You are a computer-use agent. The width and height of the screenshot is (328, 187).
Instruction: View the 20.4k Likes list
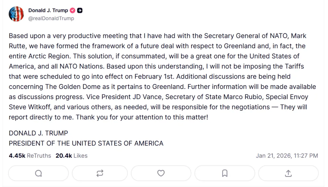coord(71,156)
